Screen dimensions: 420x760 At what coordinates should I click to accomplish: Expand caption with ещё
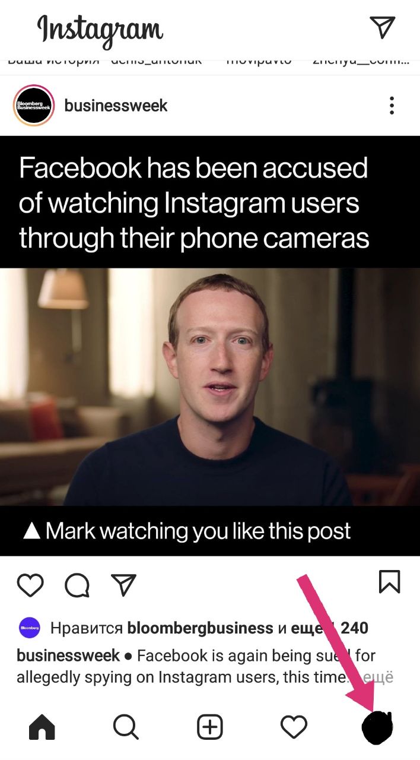tap(378, 677)
